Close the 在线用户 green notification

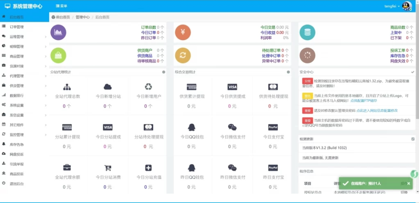pos(409,183)
